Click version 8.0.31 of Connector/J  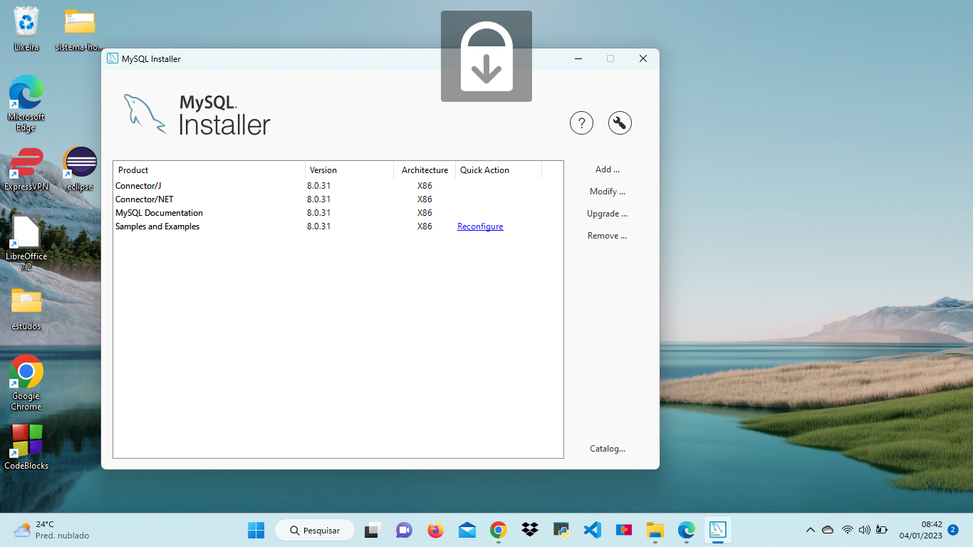pos(319,186)
